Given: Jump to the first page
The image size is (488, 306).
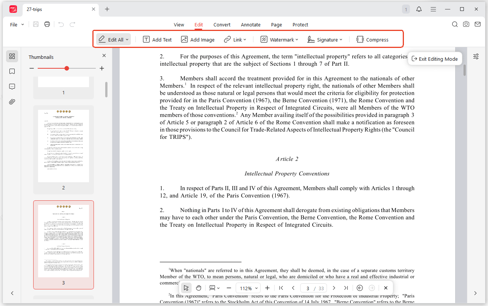Looking at the screenshot, I should coord(281,288).
